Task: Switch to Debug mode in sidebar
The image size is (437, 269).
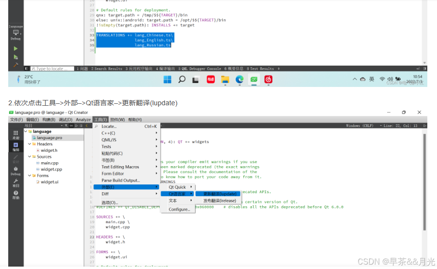Action: tap(15, 171)
